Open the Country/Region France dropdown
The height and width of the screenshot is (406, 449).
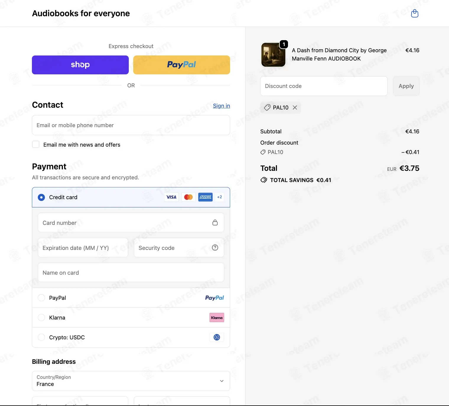[131, 381]
